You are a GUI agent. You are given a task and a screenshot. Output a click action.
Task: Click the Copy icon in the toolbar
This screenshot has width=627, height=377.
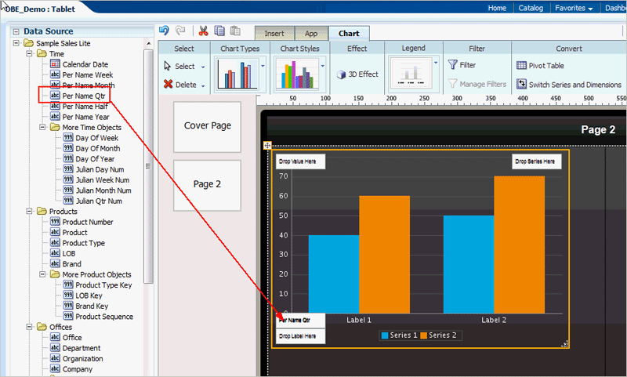tap(219, 31)
